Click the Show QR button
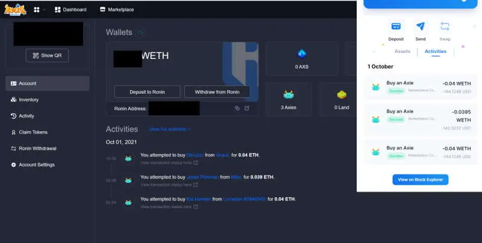This screenshot has height=243, width=482. tap(48, 55)
